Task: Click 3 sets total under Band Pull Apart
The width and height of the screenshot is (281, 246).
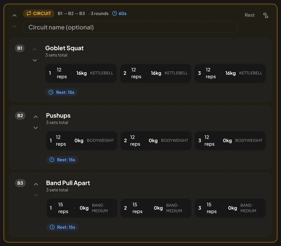Action: (x=57, y=190)
